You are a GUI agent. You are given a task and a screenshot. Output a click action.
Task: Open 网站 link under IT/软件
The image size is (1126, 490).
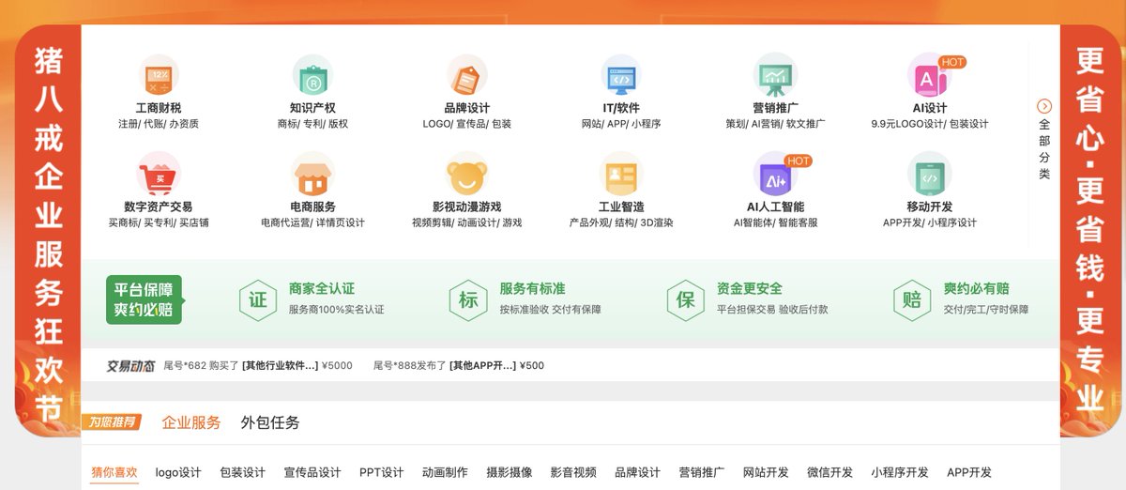coord(591,124)
